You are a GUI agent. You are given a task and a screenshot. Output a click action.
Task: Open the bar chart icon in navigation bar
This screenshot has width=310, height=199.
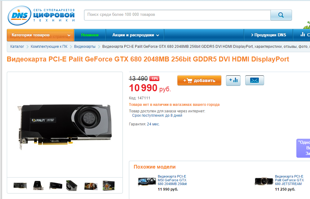[x=303, y=35]
